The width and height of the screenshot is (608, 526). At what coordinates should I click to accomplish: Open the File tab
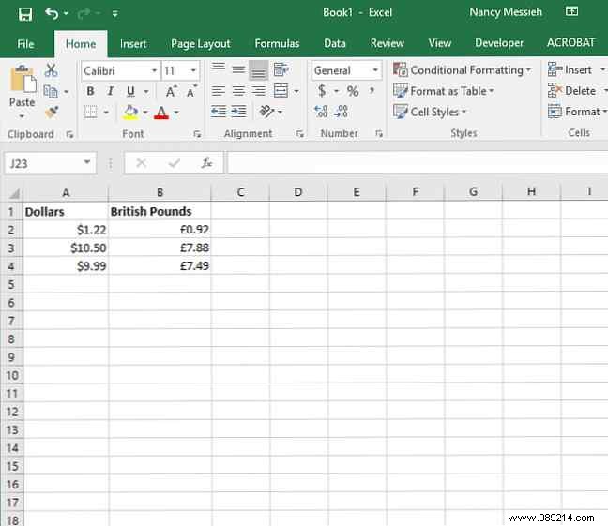[x=25, y=44]
